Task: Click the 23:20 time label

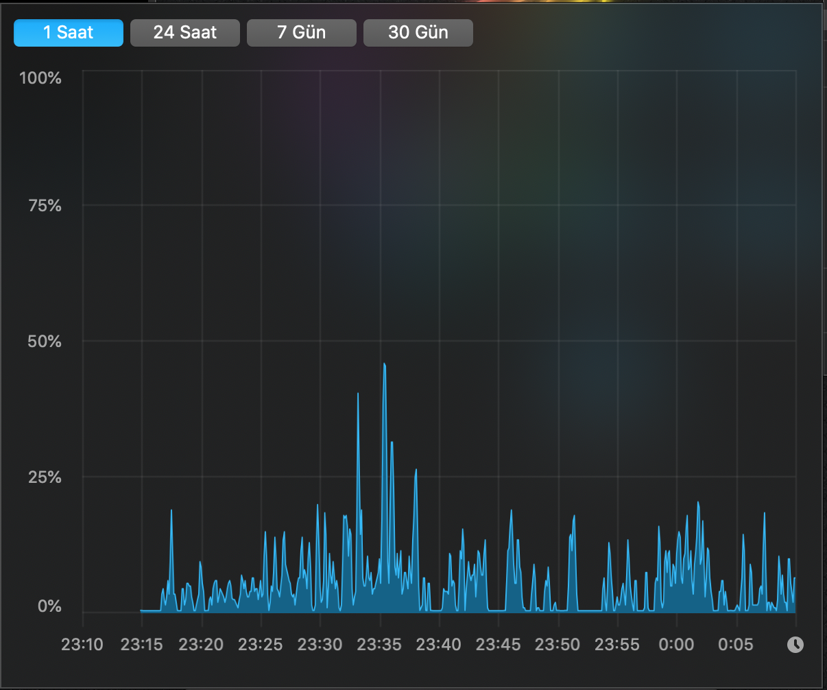Action: point(202,645)
